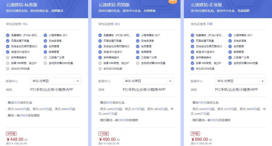Viewport: 272px width, 146px height.
Task: Click the 180元 domain gift link in 企业版
Action: point(203,103)
